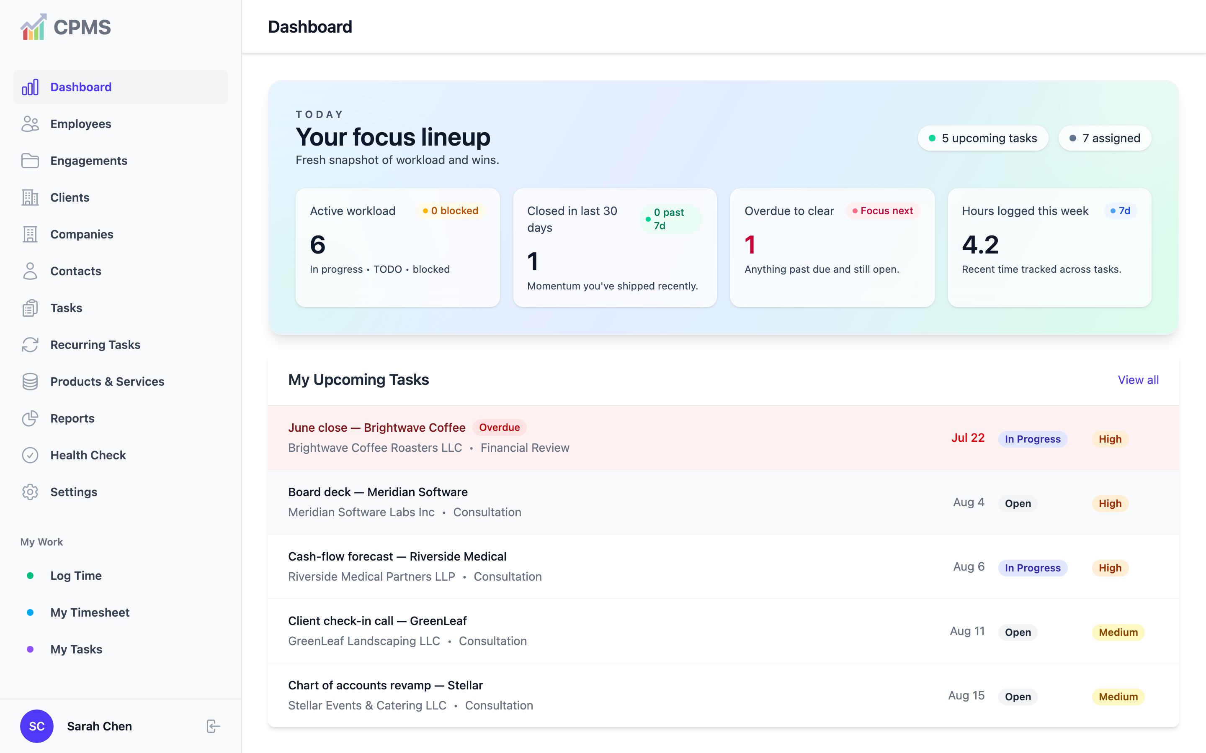
Task: Click the Health Check checkmark icon
Action: (30, 456)
